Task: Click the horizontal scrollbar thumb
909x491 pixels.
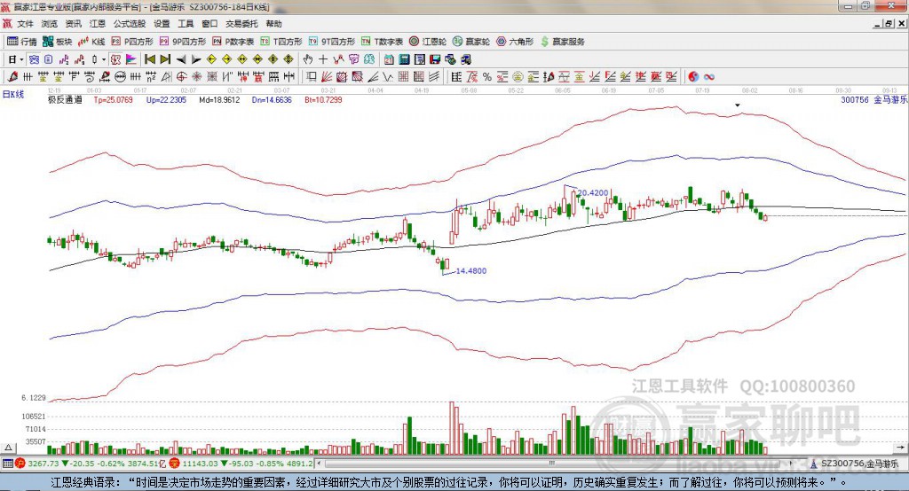Action: 552,464
